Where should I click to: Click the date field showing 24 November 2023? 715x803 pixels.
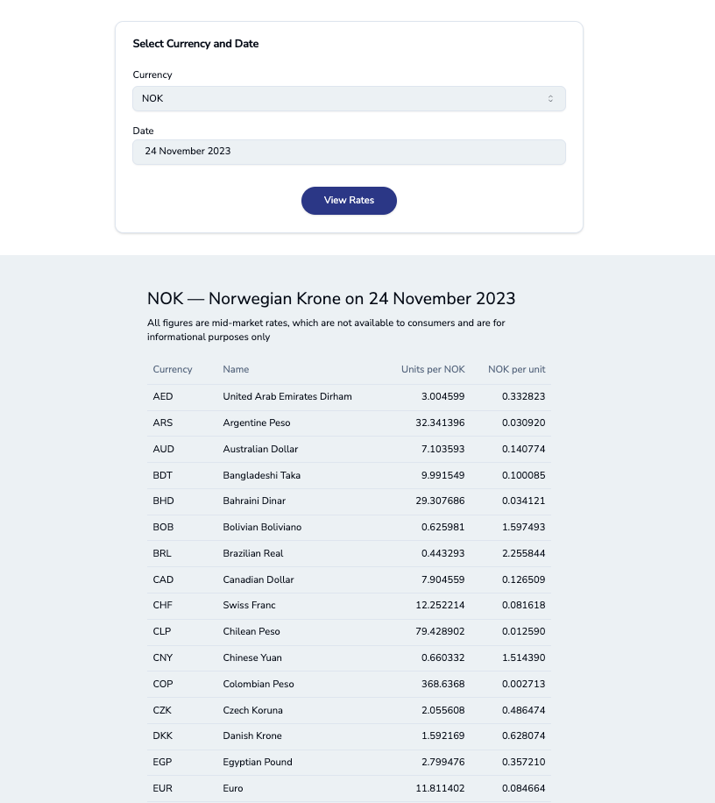click(x=349, y=152)
